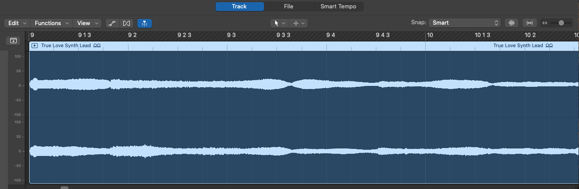Viewport: 579px width, 189px height.
Task: Disable the blue Catch Playhead button
Action: click(x=144, y=23)
